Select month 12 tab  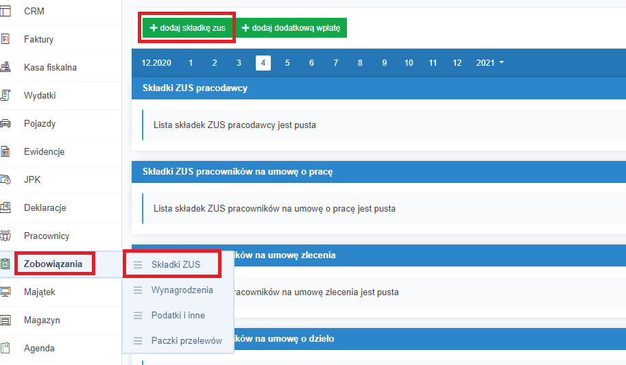pos(457,63)
